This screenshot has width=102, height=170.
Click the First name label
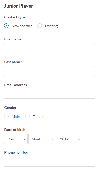click(x=13, y=39)
